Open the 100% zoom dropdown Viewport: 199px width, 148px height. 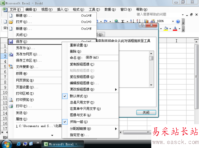point(173,21)
